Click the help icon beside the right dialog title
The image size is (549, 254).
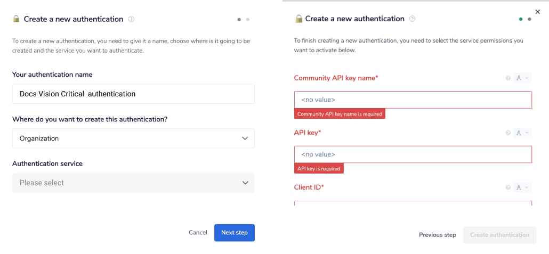tap(412, 19)
